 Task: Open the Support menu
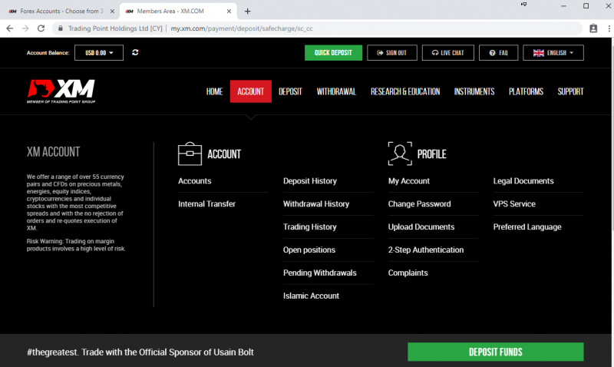570,91
